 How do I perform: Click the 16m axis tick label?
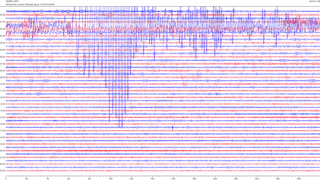coord(173,179)
